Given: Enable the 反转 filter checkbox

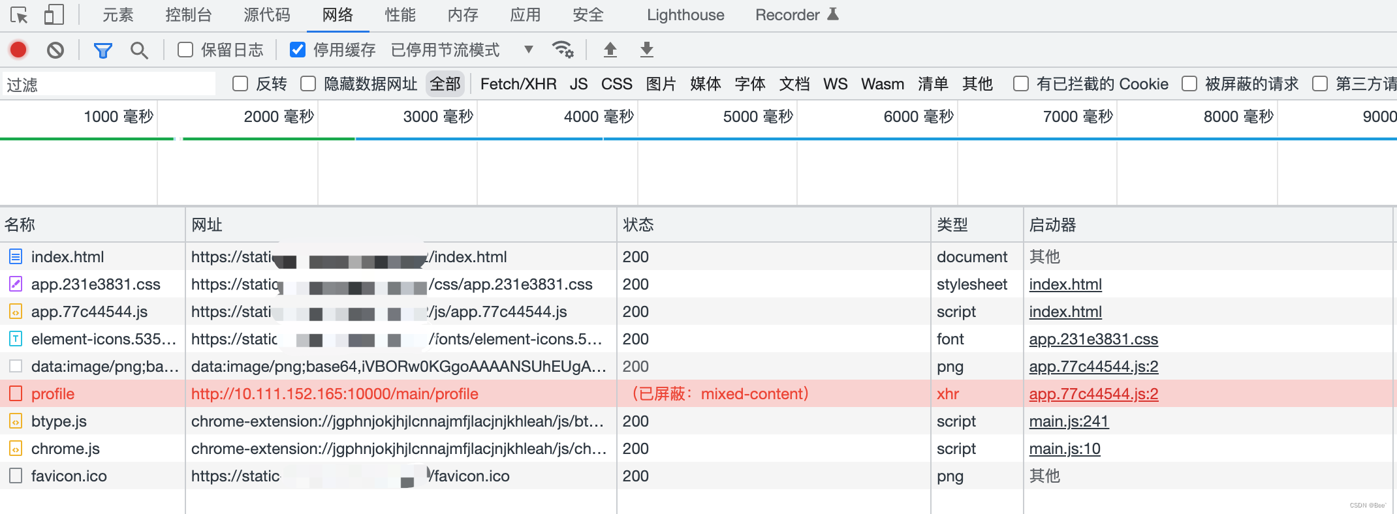Looking at the screenshot, I should 240,83.
